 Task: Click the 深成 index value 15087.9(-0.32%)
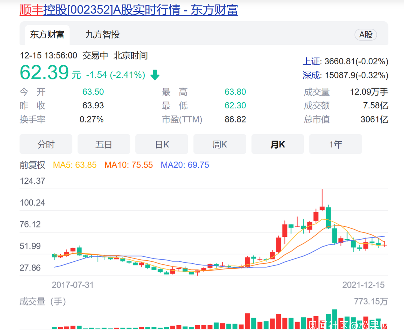pyautogui.click(x=356, y=75)
